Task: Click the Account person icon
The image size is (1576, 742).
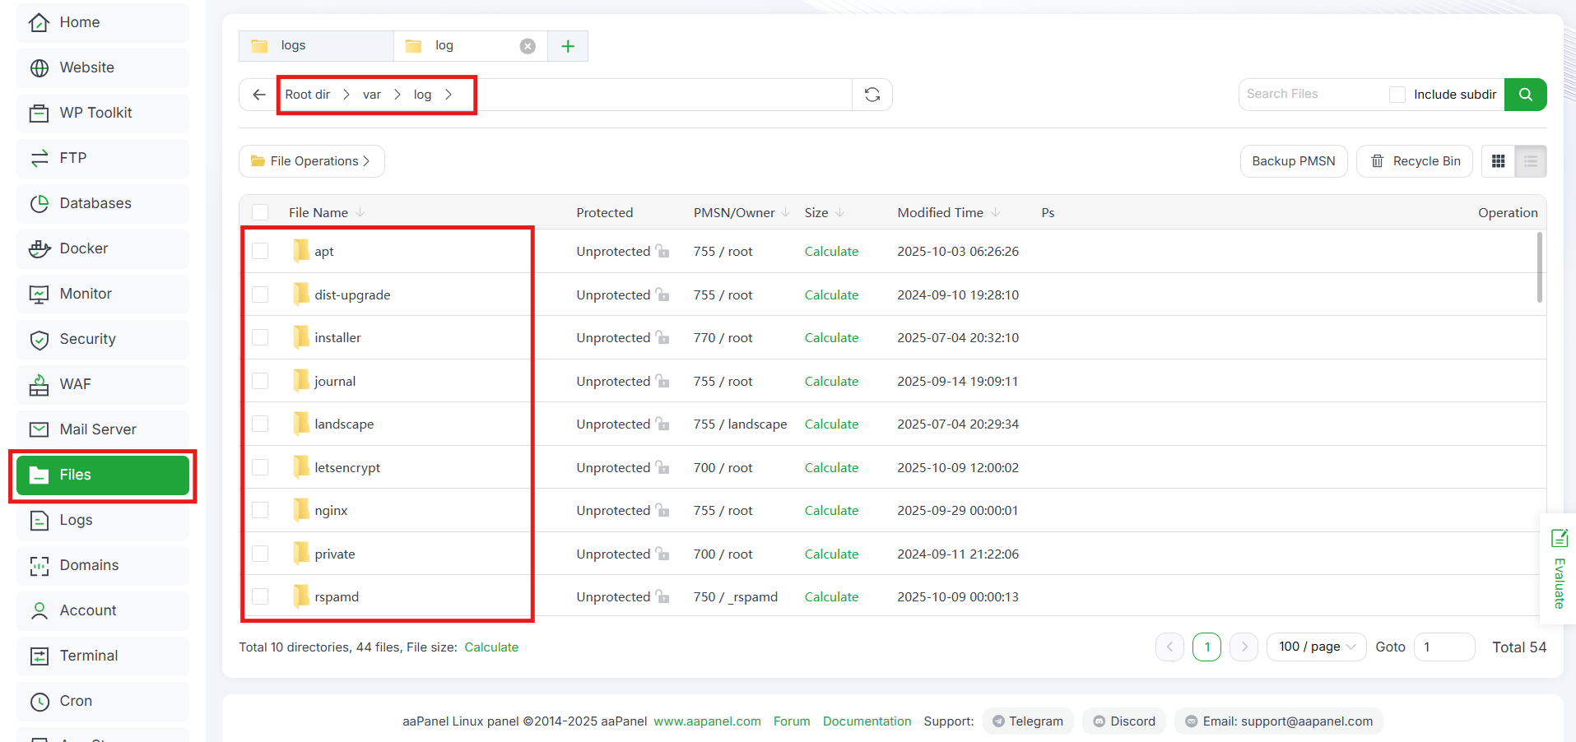Action: [x=39, y=610]
